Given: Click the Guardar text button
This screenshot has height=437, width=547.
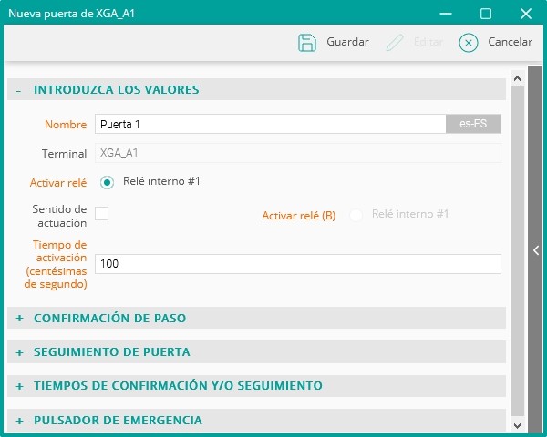Looking at the screenshot, I should pos(347,42).
